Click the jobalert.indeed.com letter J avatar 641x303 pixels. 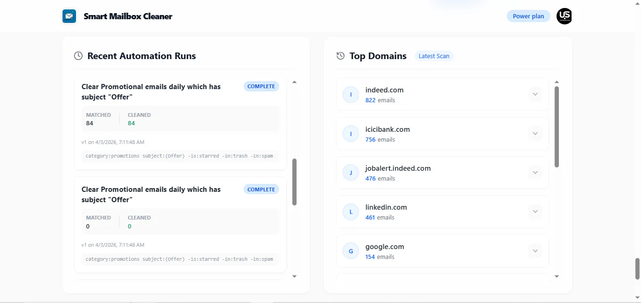point(351,173)
